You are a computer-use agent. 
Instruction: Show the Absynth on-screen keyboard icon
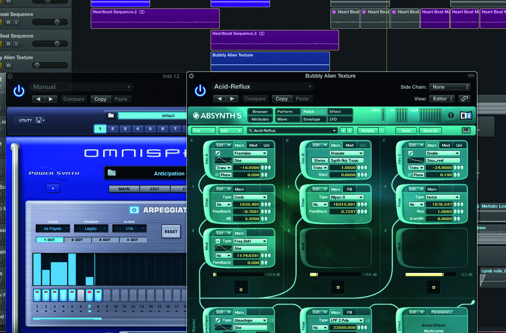click(x=466, y=130)
